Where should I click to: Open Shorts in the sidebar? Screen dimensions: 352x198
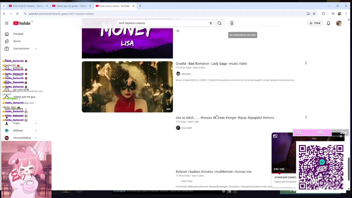17,41
